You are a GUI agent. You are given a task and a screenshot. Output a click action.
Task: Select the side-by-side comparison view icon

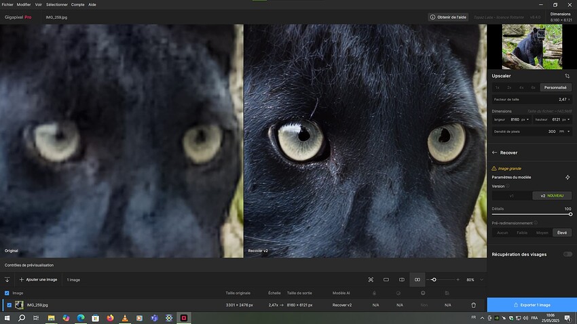click(x=417, y=279)
